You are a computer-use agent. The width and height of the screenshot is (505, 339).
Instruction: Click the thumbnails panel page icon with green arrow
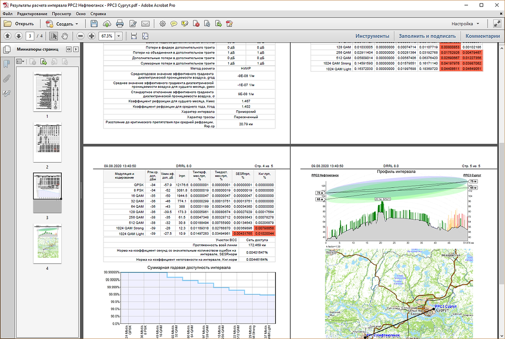(43, 61)
